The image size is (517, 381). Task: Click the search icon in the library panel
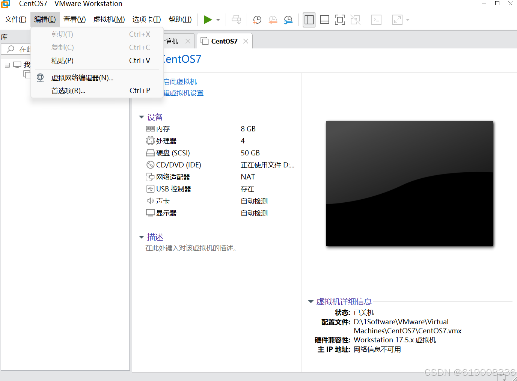tap(11, 49)
